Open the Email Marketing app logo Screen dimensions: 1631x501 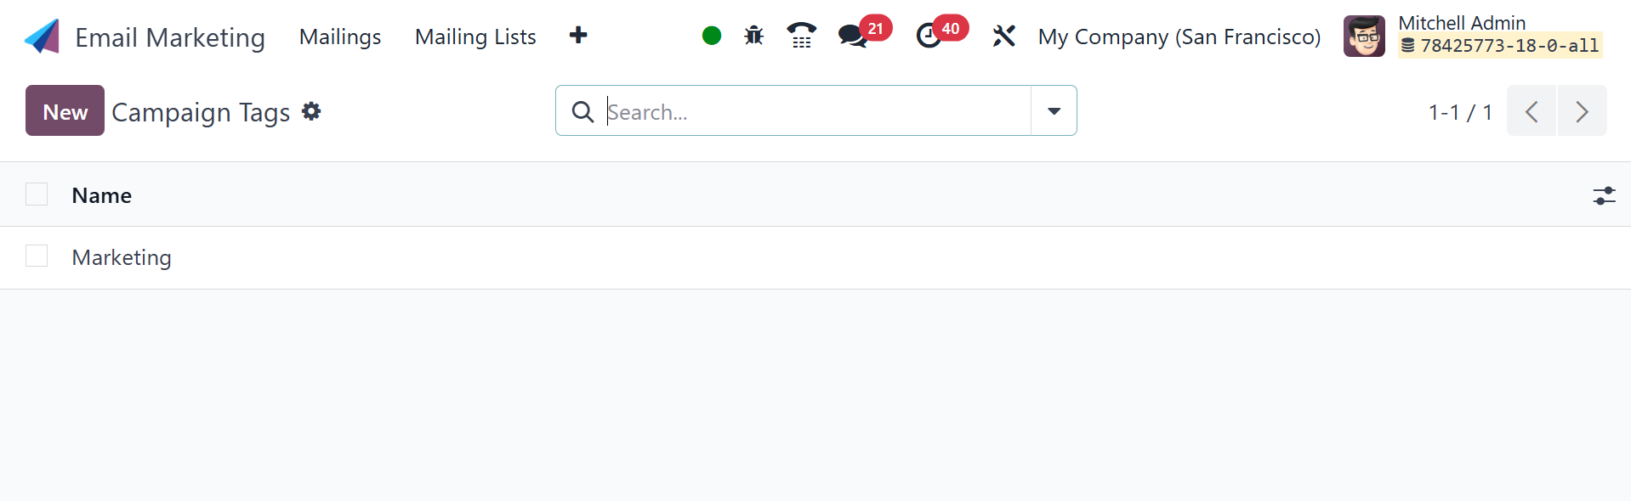[x=42, y=37]
